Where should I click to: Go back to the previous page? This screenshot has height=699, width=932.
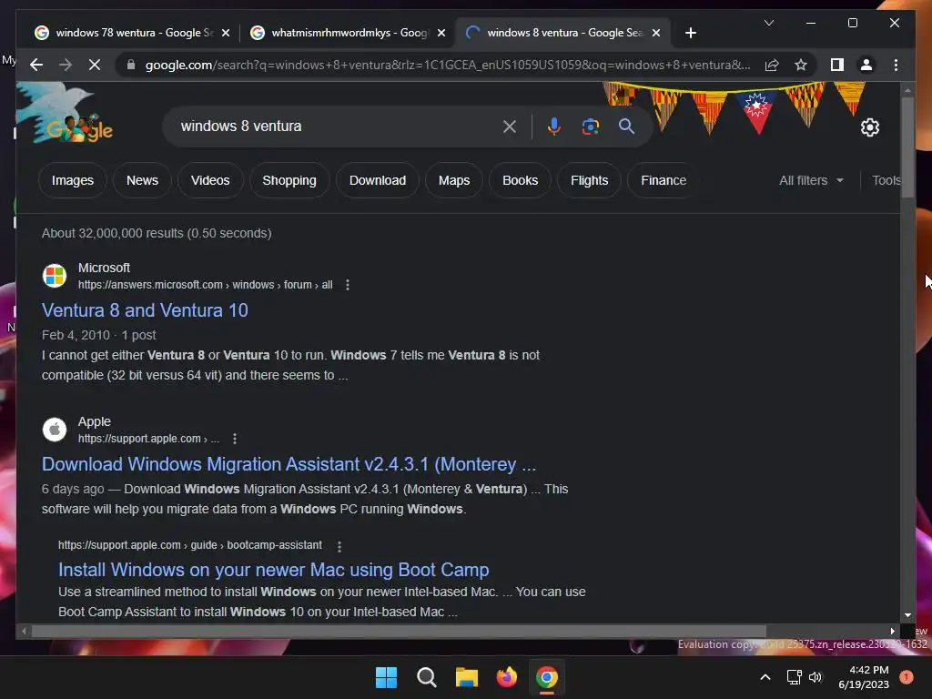point(36,65)
